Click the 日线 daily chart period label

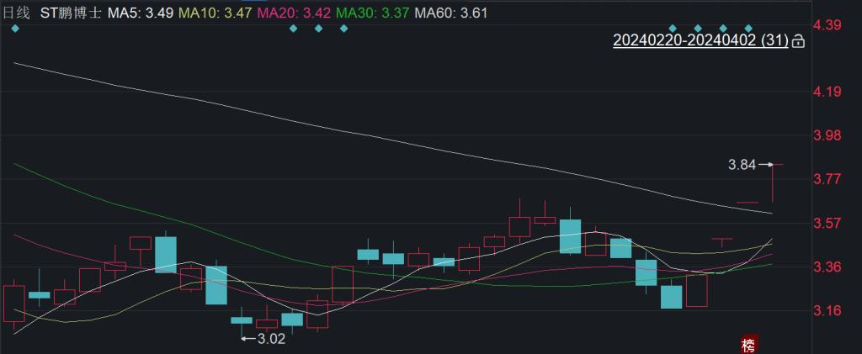(16, 13)
